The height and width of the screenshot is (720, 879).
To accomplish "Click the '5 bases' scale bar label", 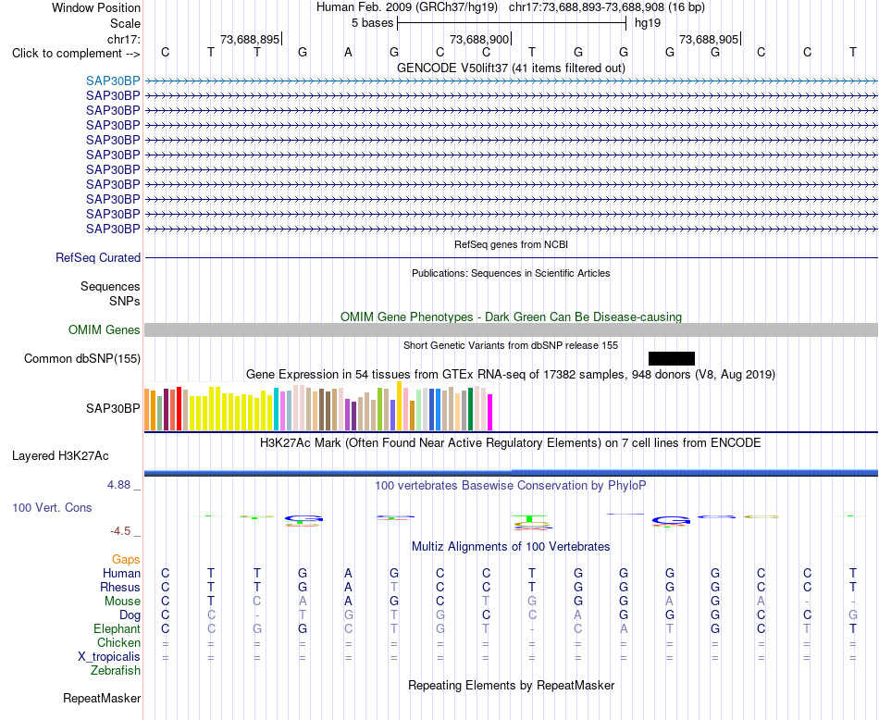I will [372, 23].
